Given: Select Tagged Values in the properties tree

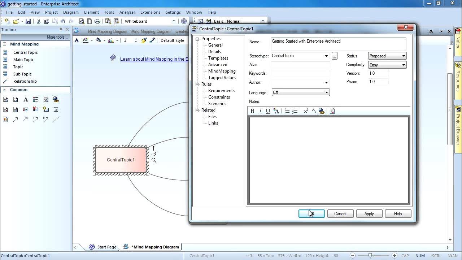Looking at the screenshot, I should [x=222, y=78].
